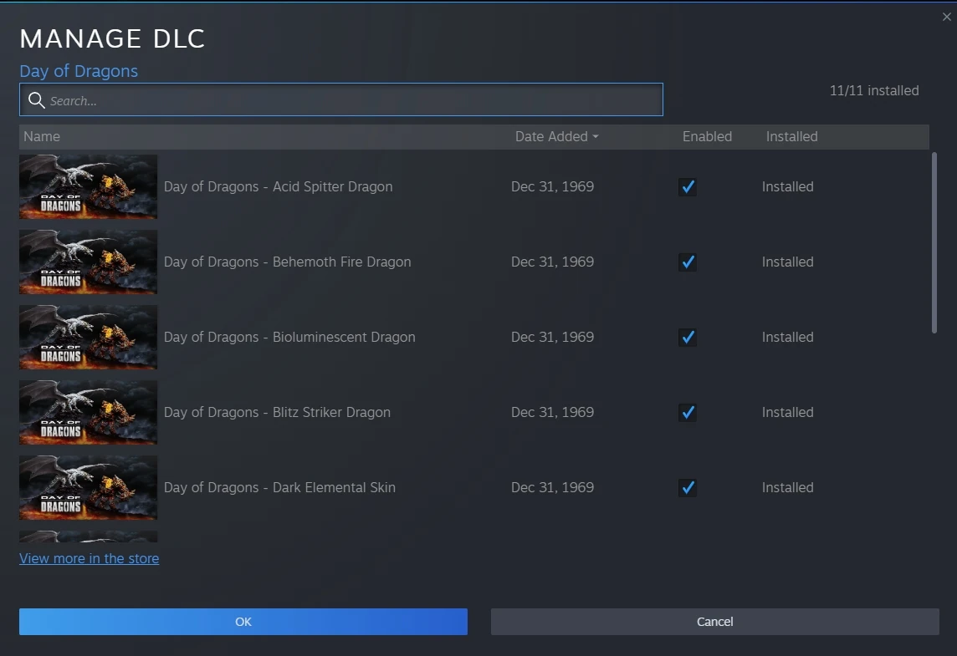Click 'Day of Dragons - Bioluminescent Dragon' name

click(289, 337)
